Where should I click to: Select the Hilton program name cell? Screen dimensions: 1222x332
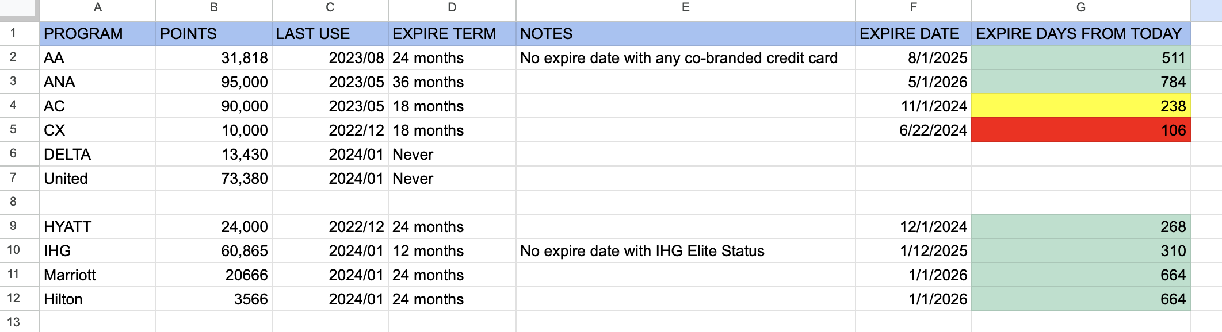click(x=98, y=299)
